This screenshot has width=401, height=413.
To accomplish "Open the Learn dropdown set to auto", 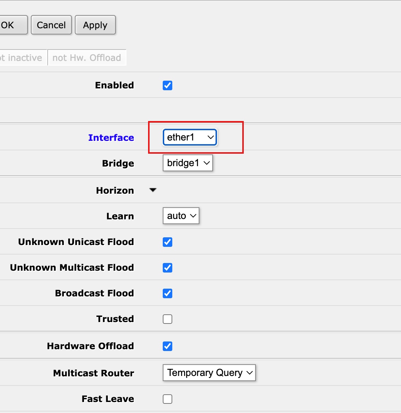I will tap(181, 216).
